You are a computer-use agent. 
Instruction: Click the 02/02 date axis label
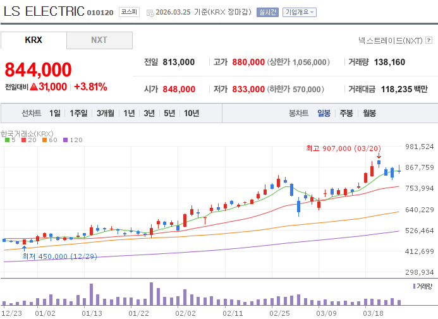pyautogui.click(x=185, y=313)
